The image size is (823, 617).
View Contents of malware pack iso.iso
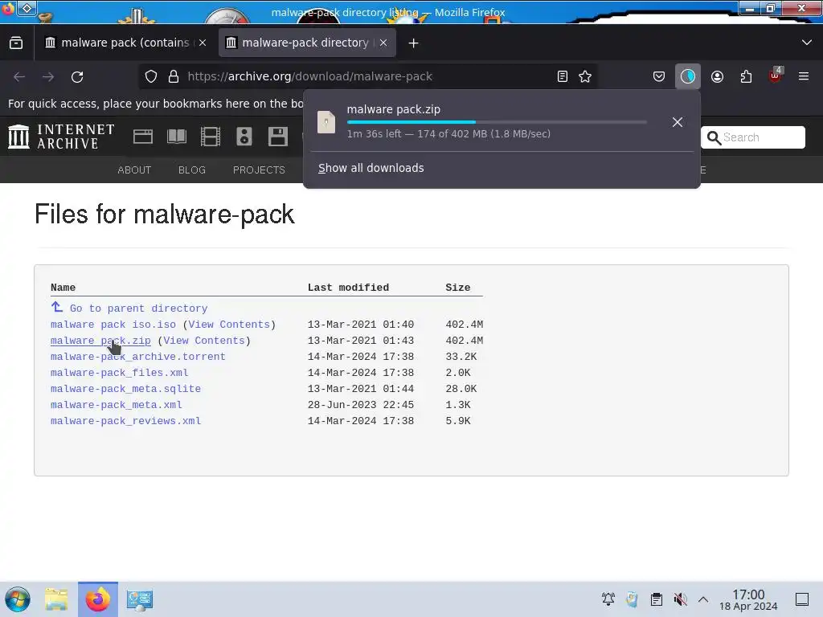[229, 325]
